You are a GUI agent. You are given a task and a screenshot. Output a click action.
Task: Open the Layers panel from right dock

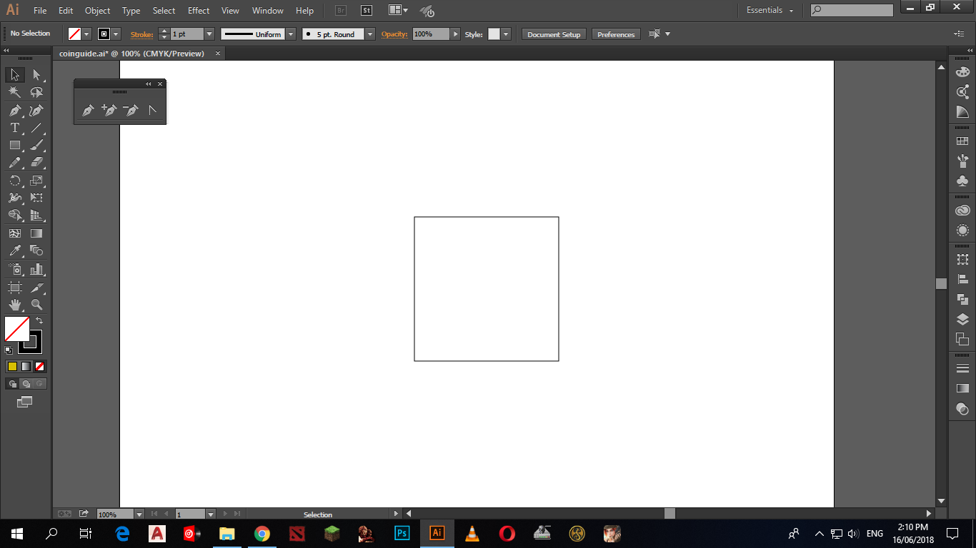click(962, 319)
